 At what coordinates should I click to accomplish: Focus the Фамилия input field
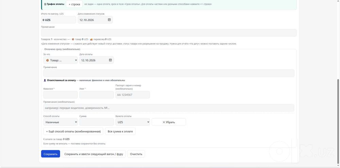pos(61,95)
